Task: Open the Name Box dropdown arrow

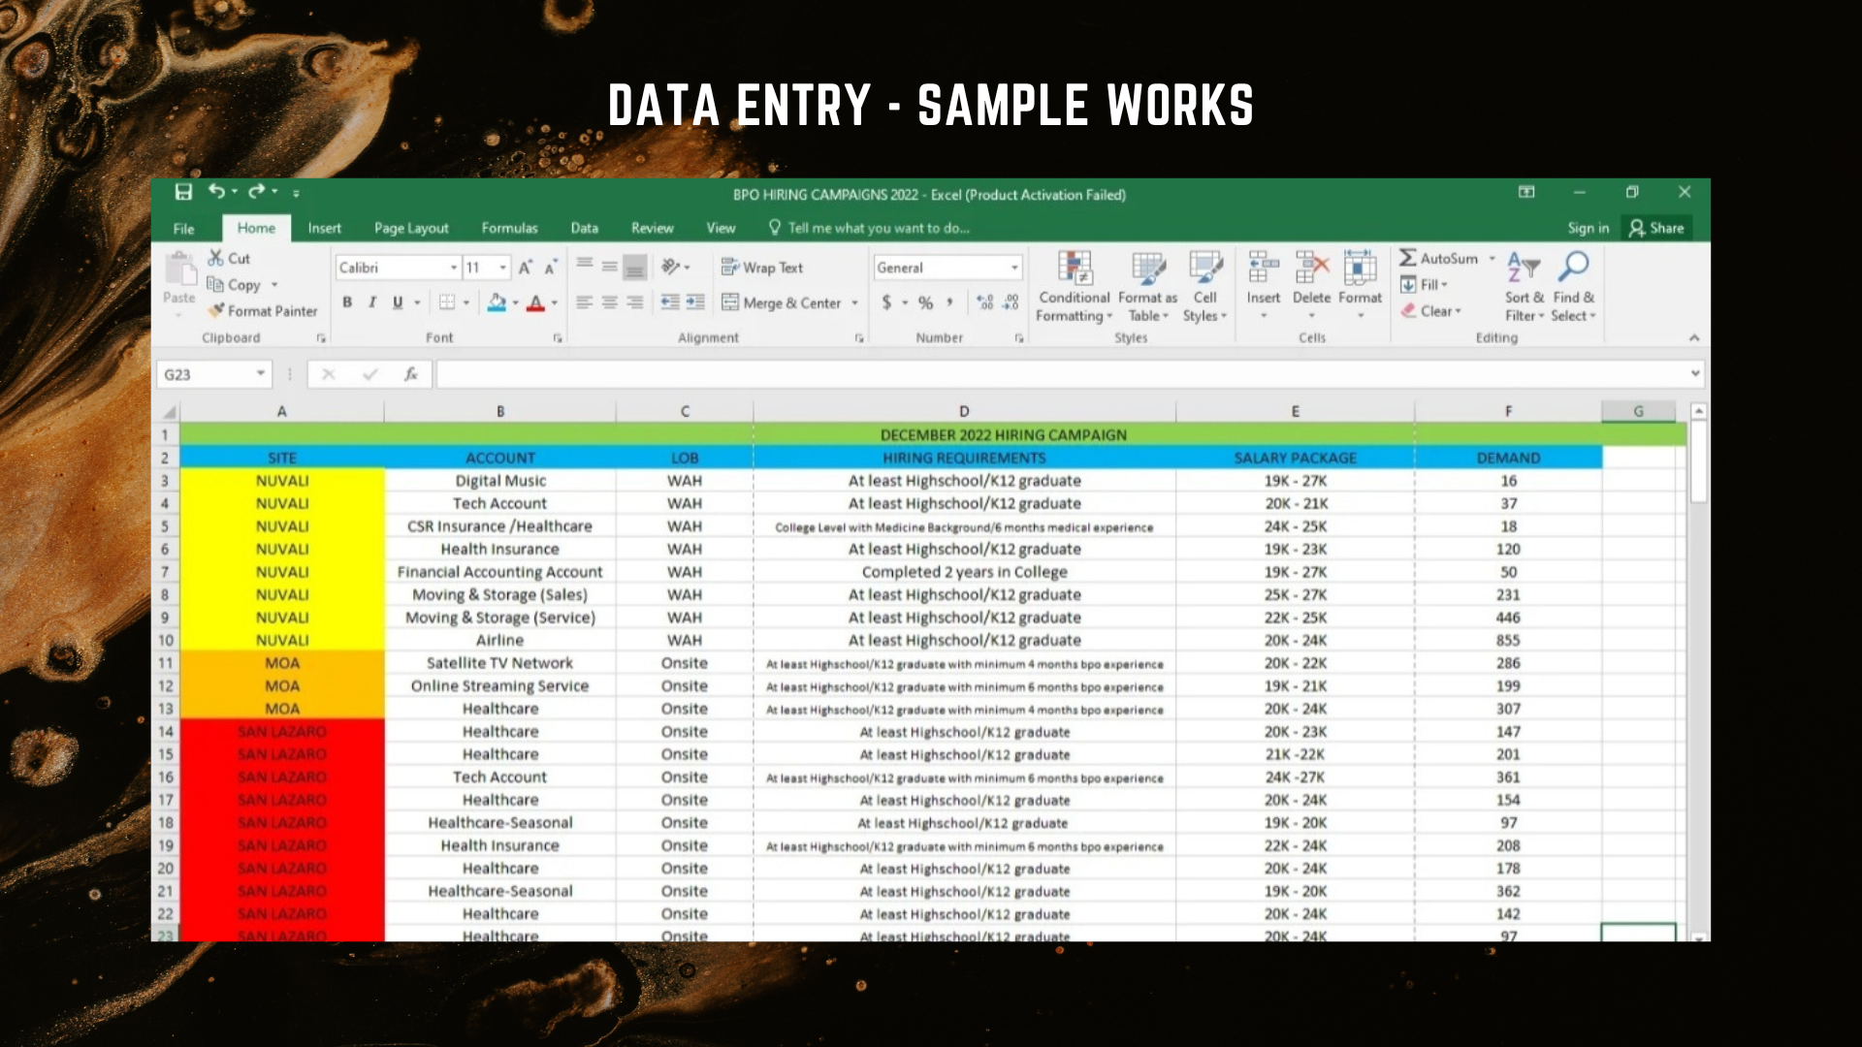Action: pyautogui.click(x=261, y=374)
